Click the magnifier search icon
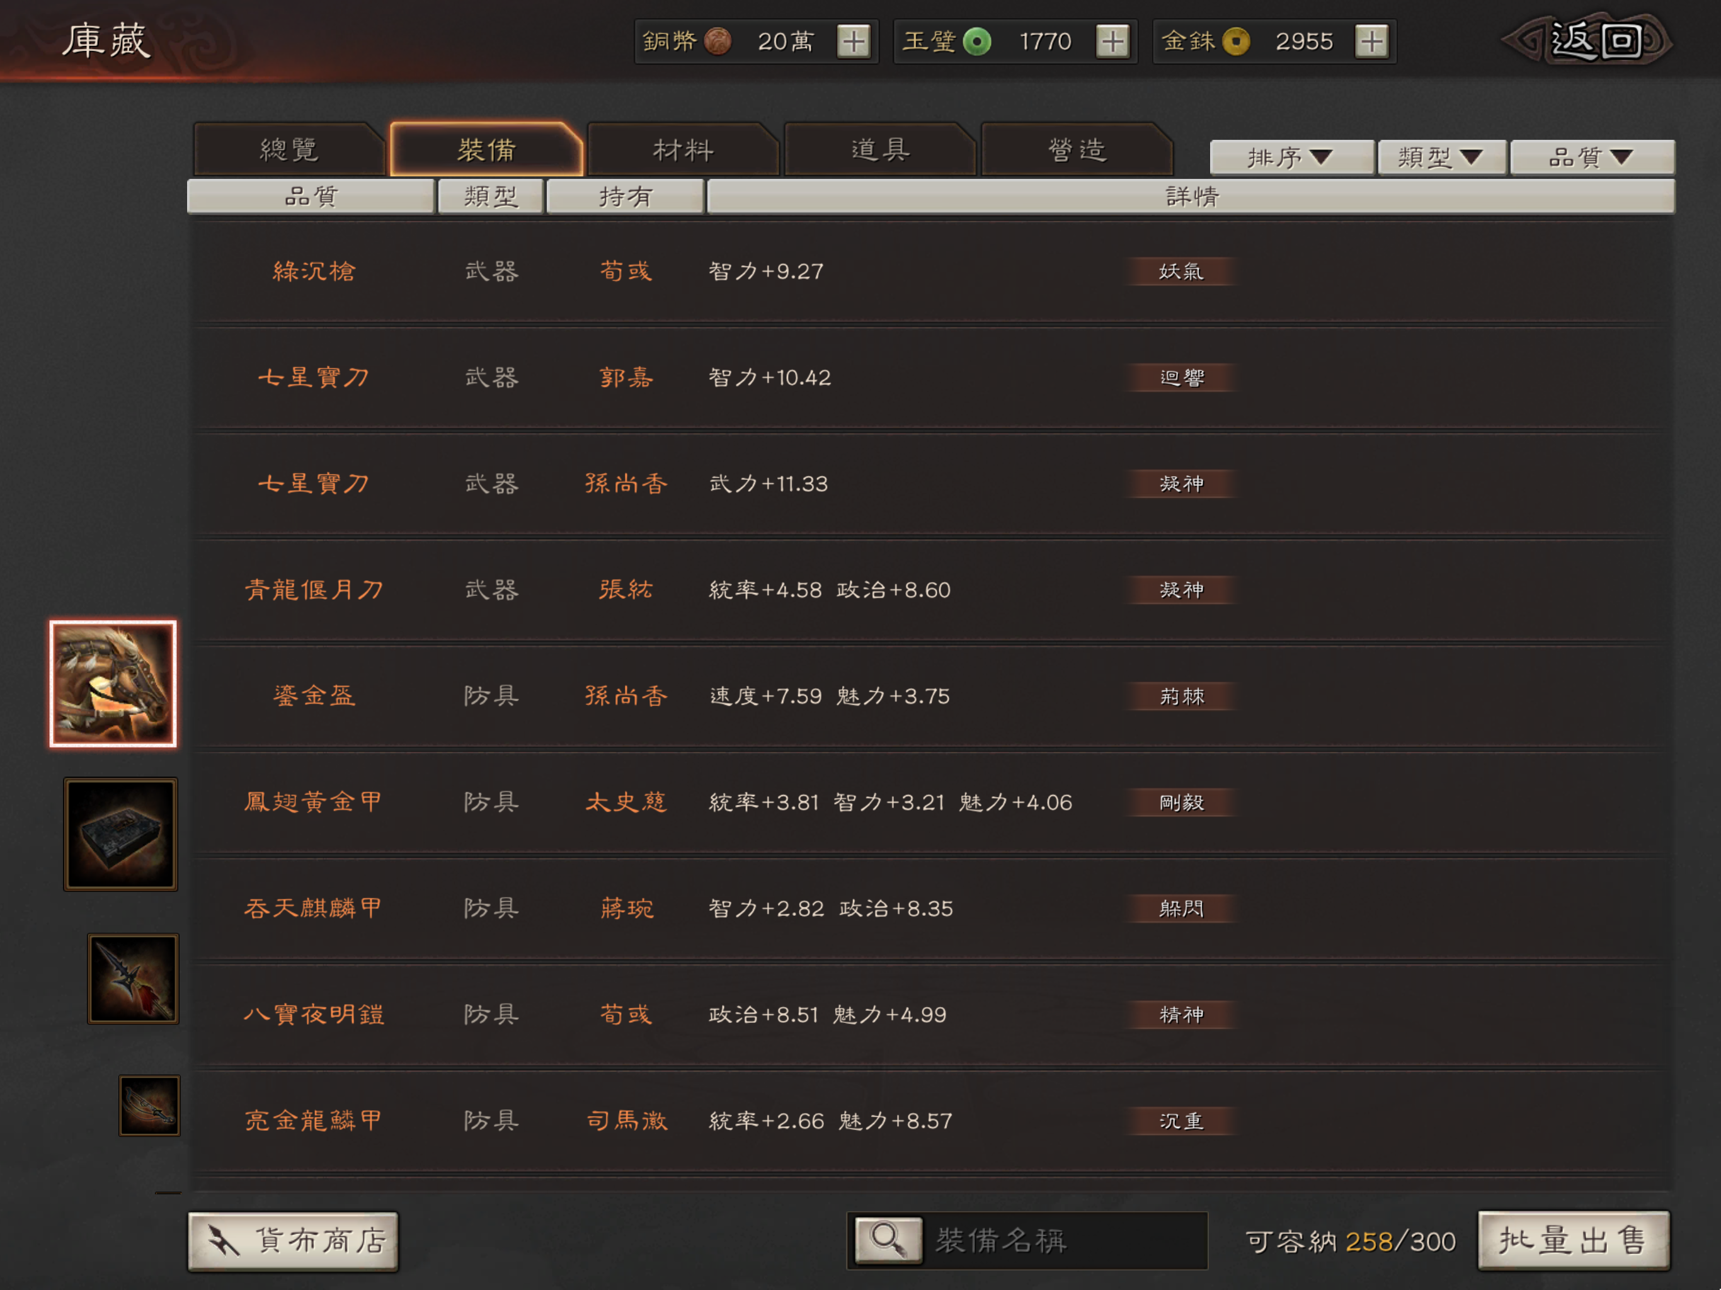This screenshot has width=1721, height=1290. click(888, 1240)
